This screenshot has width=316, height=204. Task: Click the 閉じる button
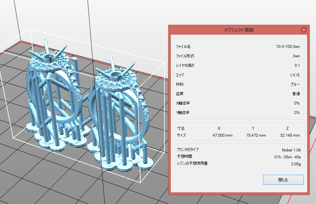click(283, 180)
